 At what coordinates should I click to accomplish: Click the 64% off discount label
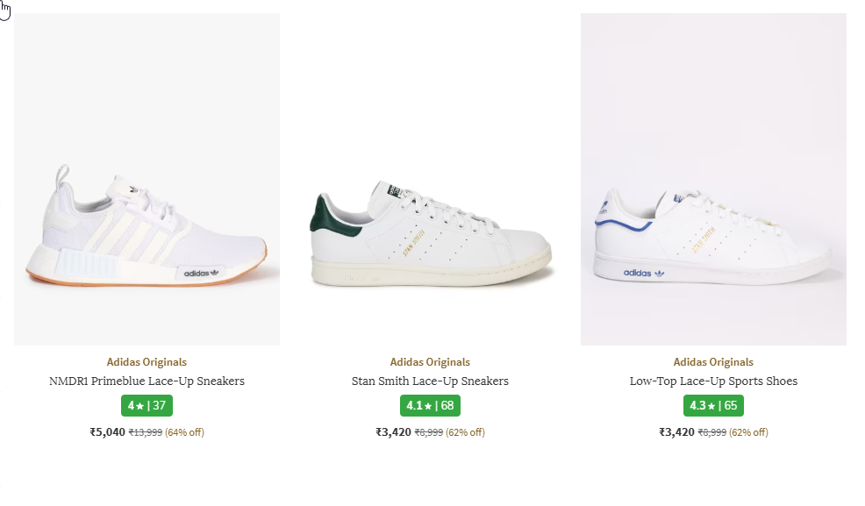pyautogui.click(x=184, y=432)
